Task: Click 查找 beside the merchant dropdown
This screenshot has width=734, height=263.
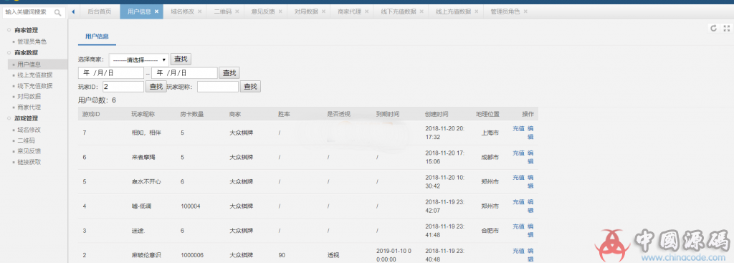Action: (x=181, y=59)
